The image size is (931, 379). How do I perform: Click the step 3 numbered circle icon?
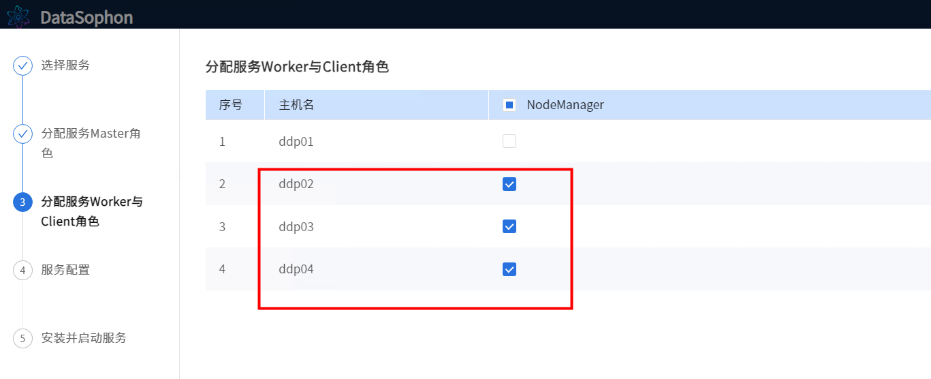[22, 202]
